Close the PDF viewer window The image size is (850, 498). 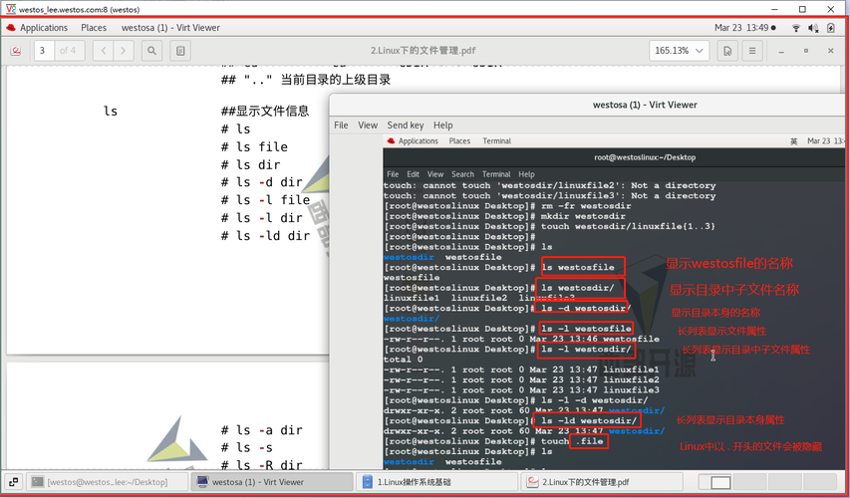pyautogui.click(x=830, y=51)
